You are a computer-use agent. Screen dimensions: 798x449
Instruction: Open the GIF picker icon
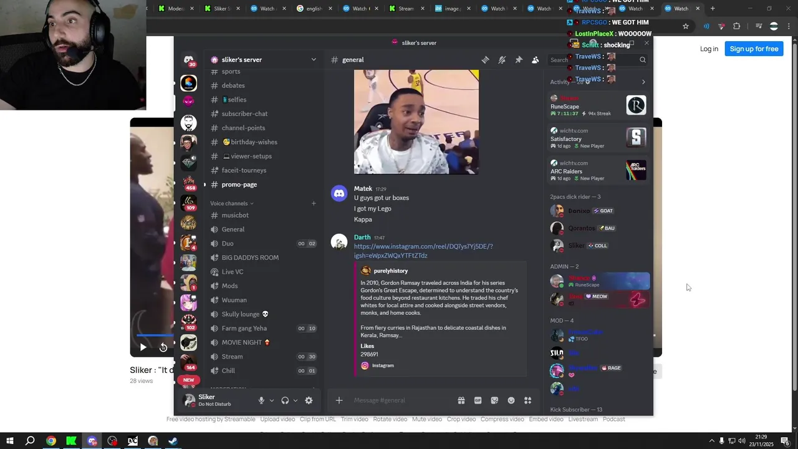point(478,400)
